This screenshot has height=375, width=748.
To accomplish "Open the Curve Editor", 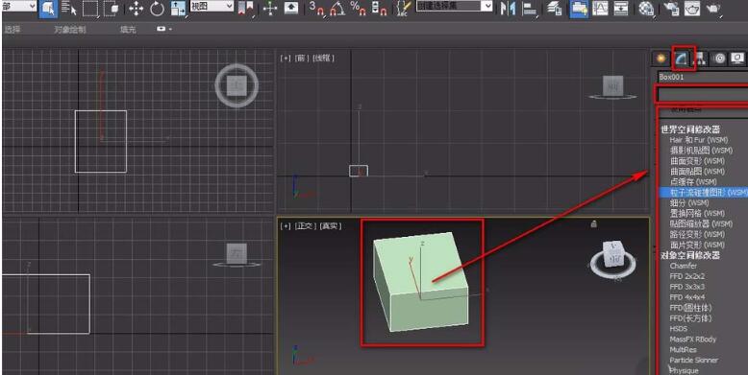I will pos(600,9).
